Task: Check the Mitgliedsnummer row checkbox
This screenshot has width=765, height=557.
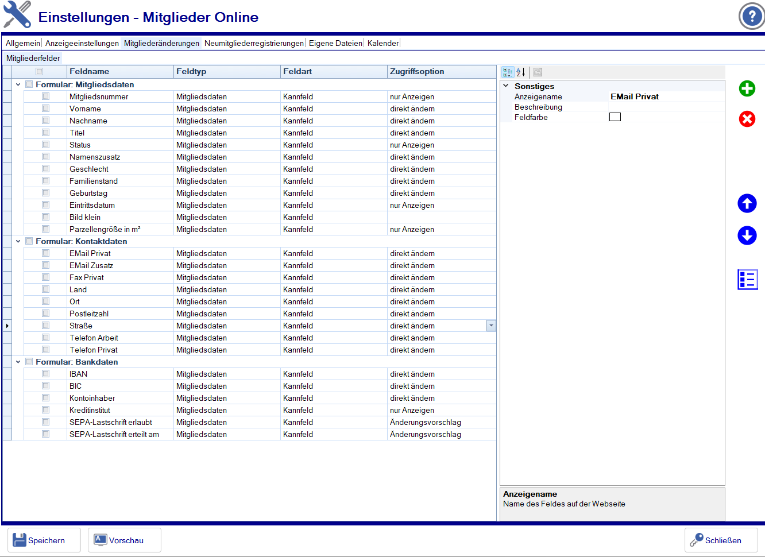Action: point(45,96)
